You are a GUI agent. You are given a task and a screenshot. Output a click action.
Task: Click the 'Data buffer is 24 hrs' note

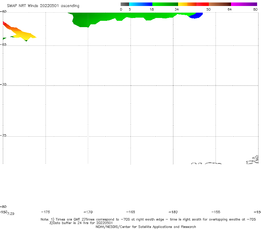click(81, 223)
